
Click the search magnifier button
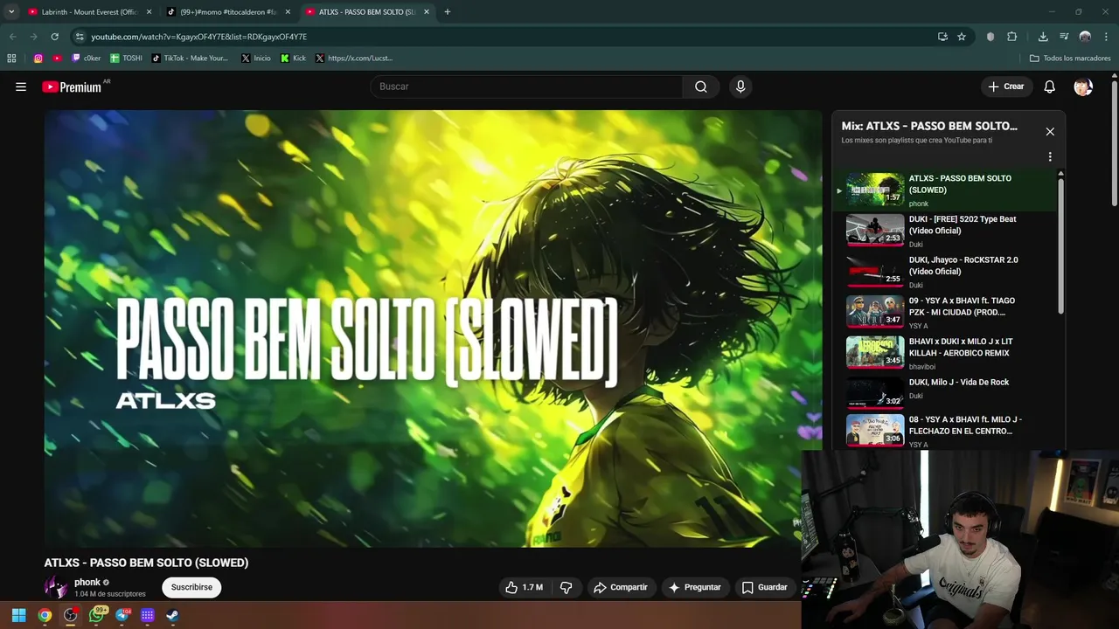tap(701, 86)
